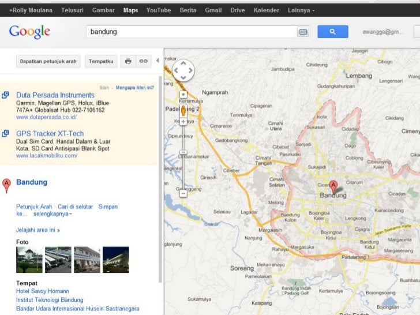Open second photo thumbnail showing trains
Screen dimensions: 420x315
click(58, 260)
